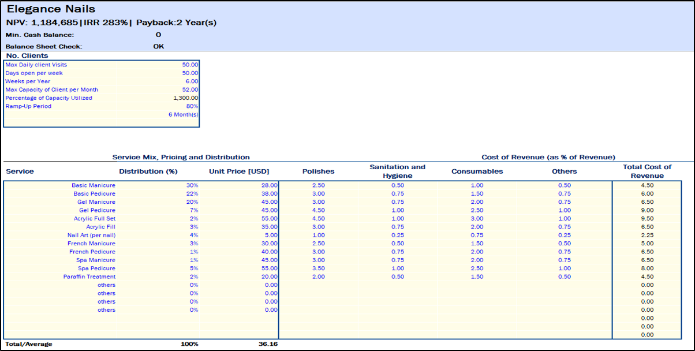
Task: Click the Sanitation and Hygiene column header
Action: 397,171
